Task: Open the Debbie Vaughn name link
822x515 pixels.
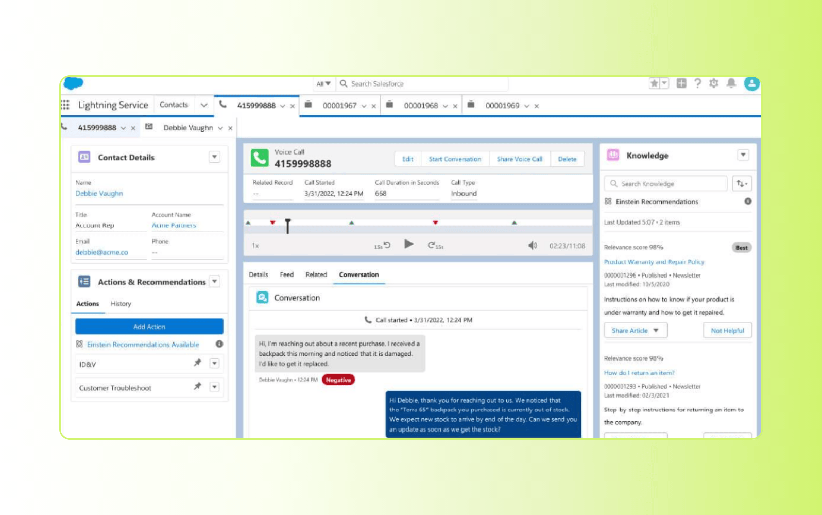Action: coord(99,194)
